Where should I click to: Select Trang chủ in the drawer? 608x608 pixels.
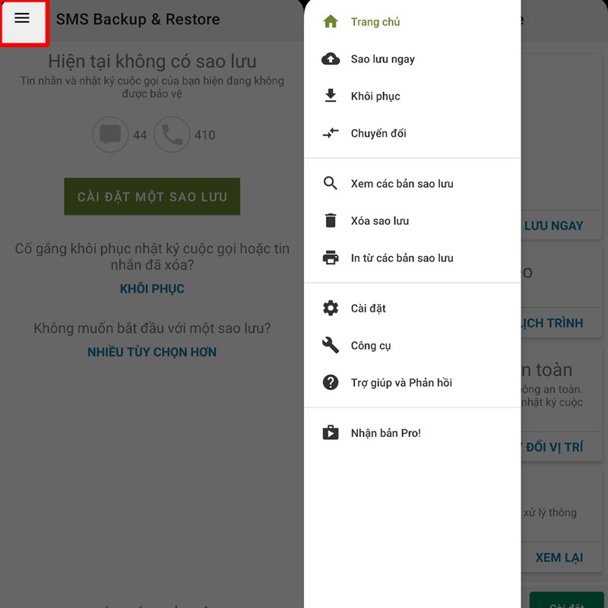[x=412, y=22]
